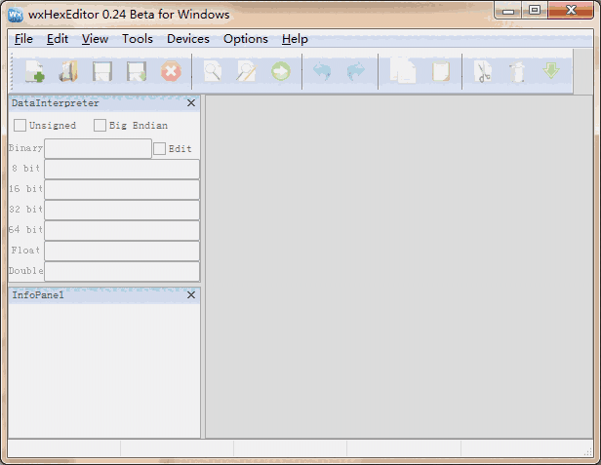
Task: Open the File menu
Action: click(x=23, y=39)
